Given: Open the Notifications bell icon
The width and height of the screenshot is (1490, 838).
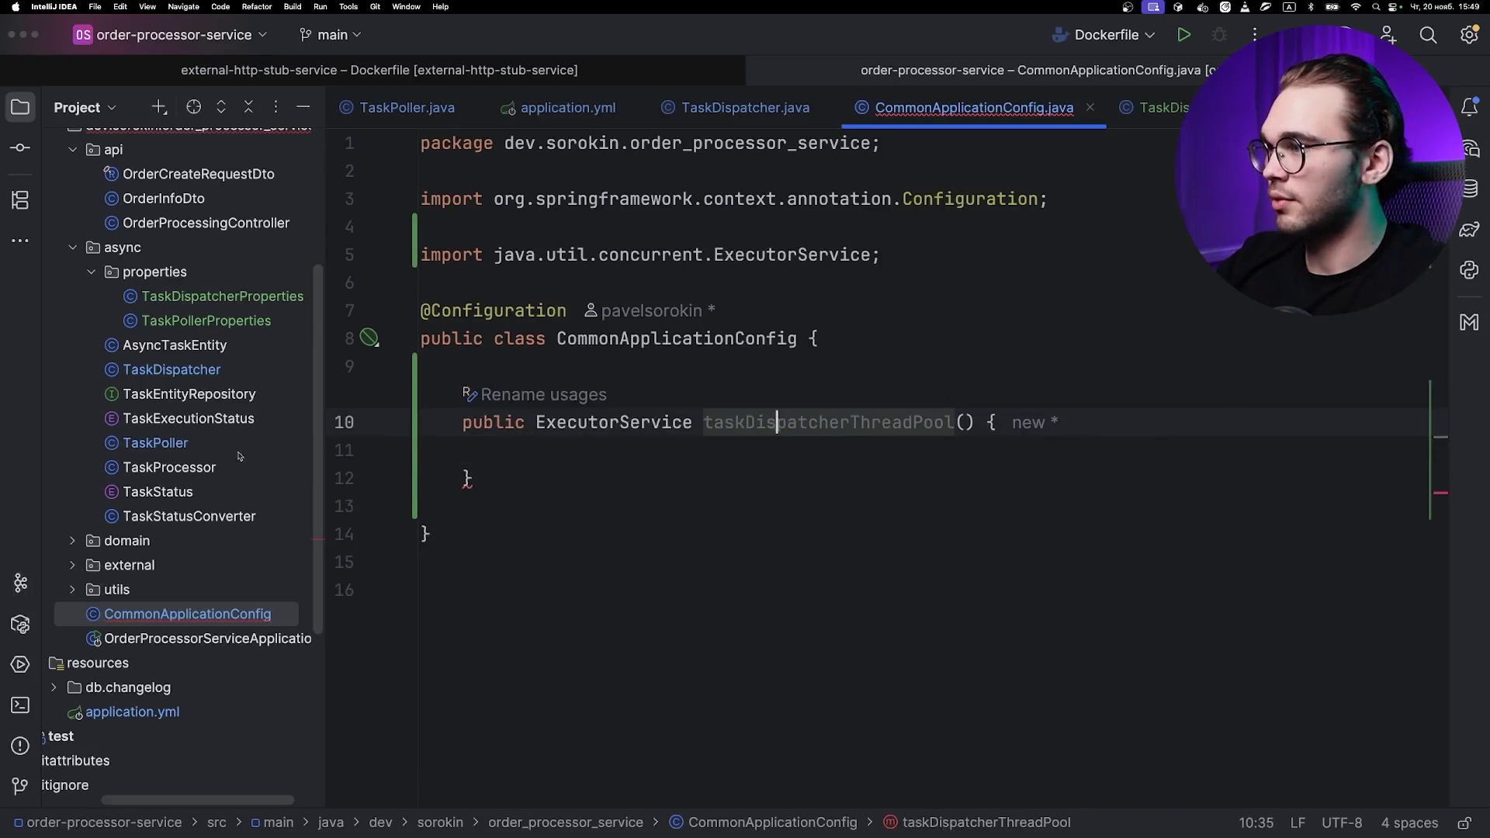Looking at the screenshot, I should [1469, 107].
